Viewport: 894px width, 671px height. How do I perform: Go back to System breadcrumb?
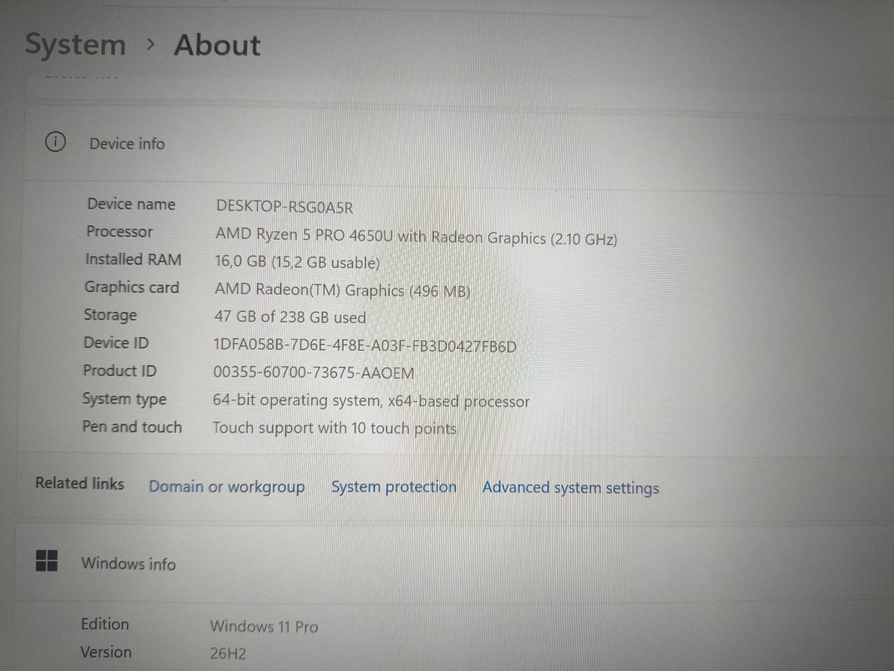point(75,45)
